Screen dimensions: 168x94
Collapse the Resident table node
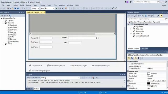[4, 23]
